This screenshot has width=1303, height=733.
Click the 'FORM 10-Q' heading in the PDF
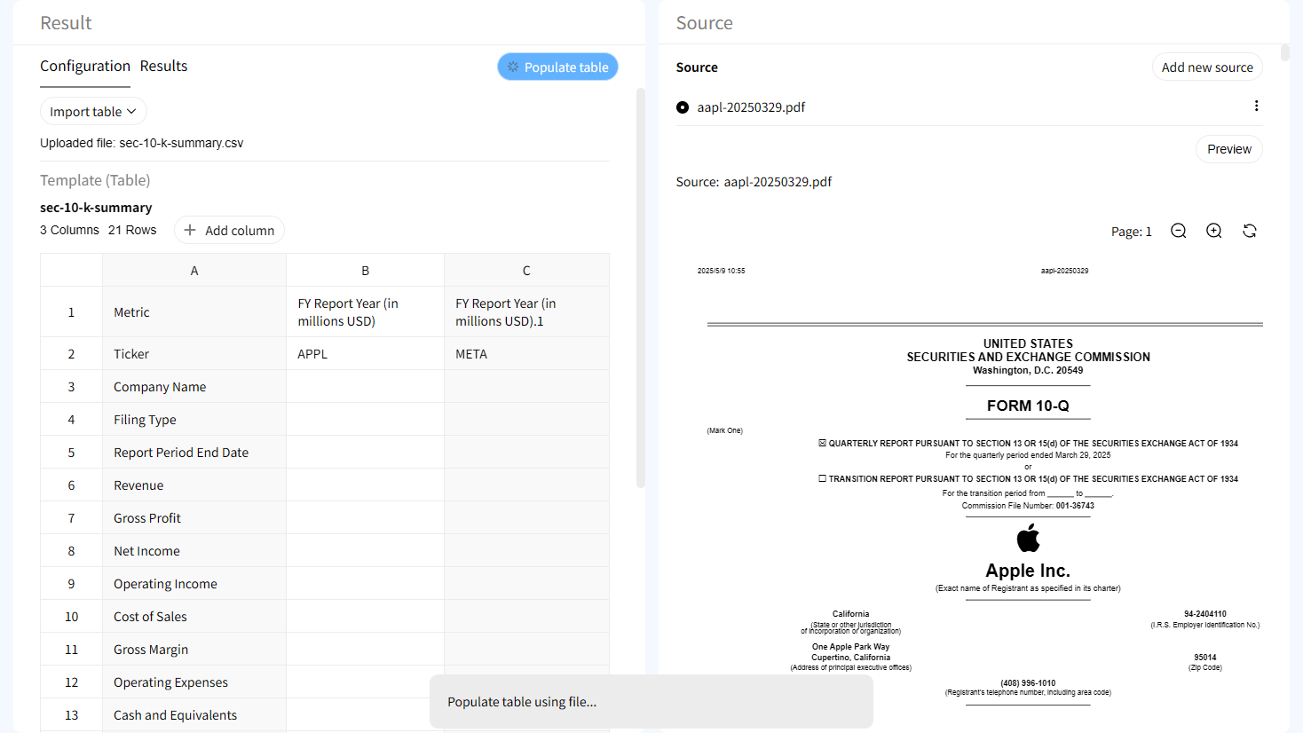pyautogui.click(x=1028, y=406)
